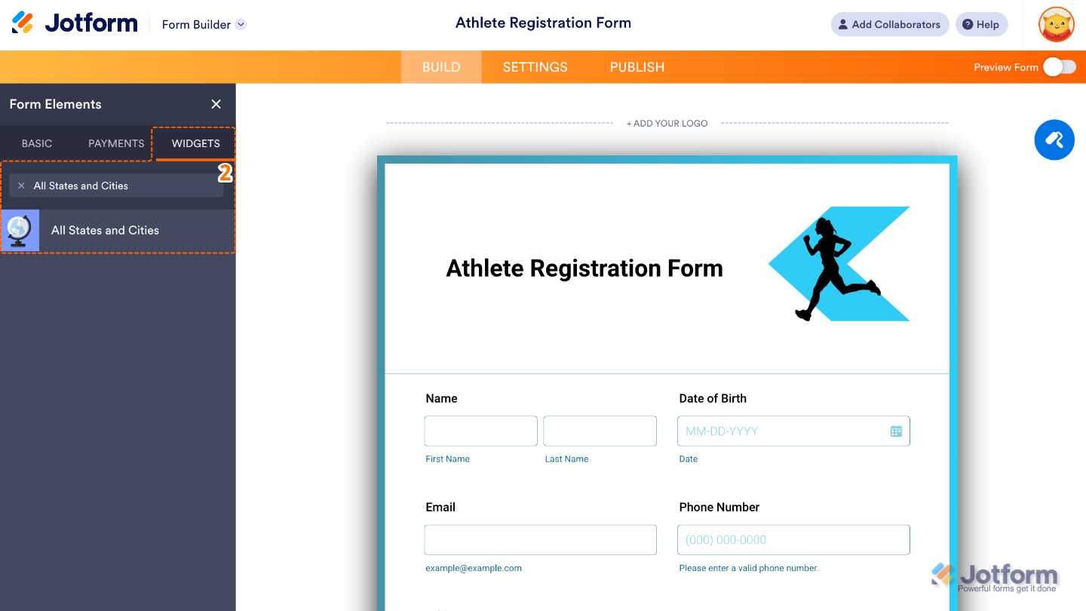The width and height of the screenshot is (1086, 611).
Task: Open the PUBLISH tab
Action: 637,66
